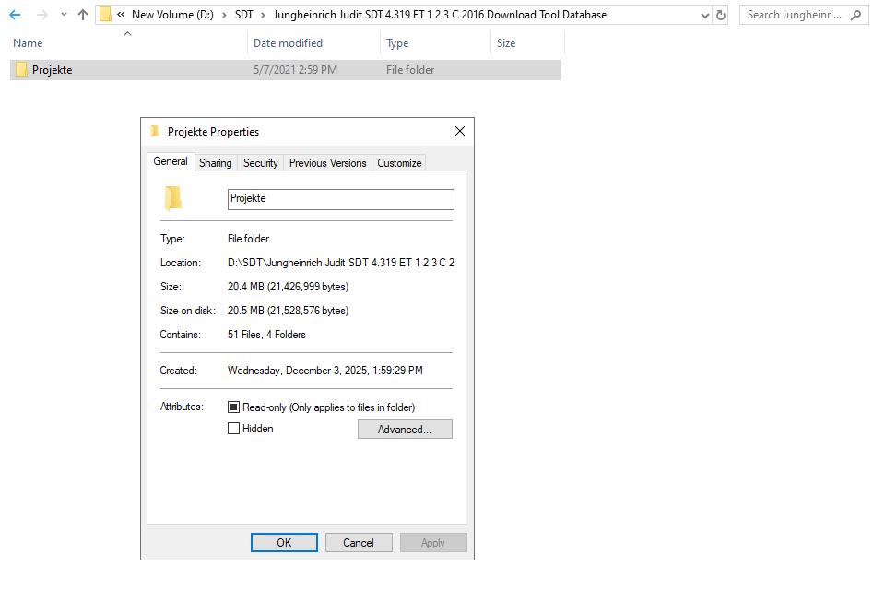Open the Advanced... attributes dialog

(405, 429)
